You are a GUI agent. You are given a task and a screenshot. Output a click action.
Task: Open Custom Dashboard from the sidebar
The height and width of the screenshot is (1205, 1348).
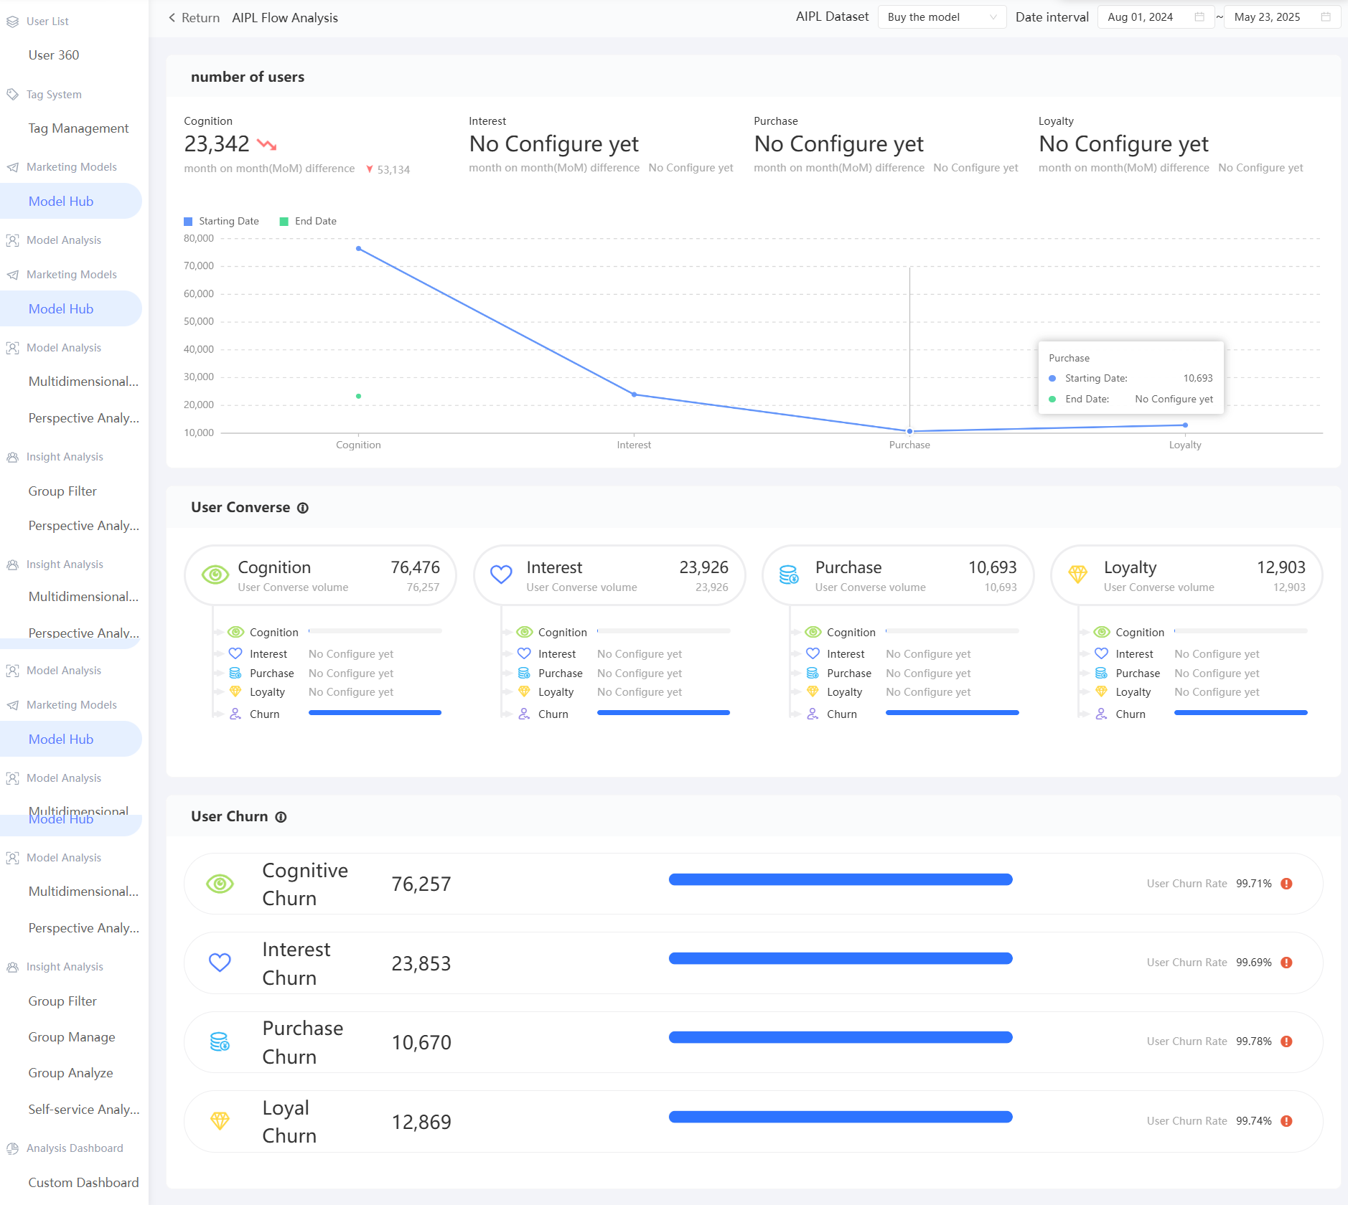[x=83, y=1183]
